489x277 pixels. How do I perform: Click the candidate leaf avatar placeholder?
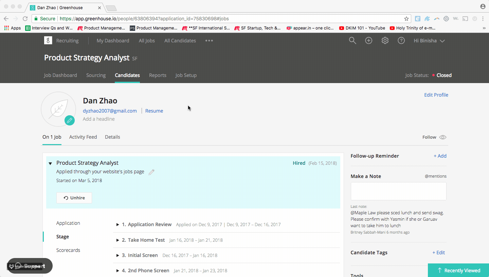tap(58, 109)
